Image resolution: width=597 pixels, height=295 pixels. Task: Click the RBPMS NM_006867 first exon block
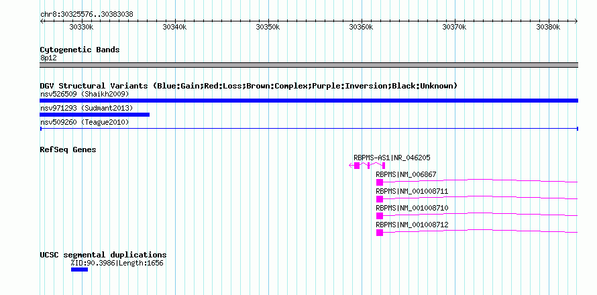pyautogui.click(x=379, y=182)
